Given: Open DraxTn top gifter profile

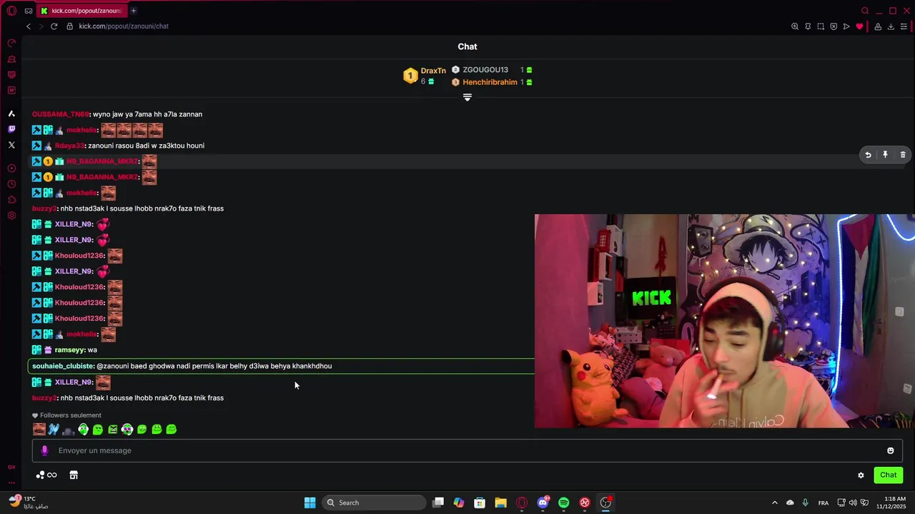Looking at the screenshot, I should click(433, 71).
